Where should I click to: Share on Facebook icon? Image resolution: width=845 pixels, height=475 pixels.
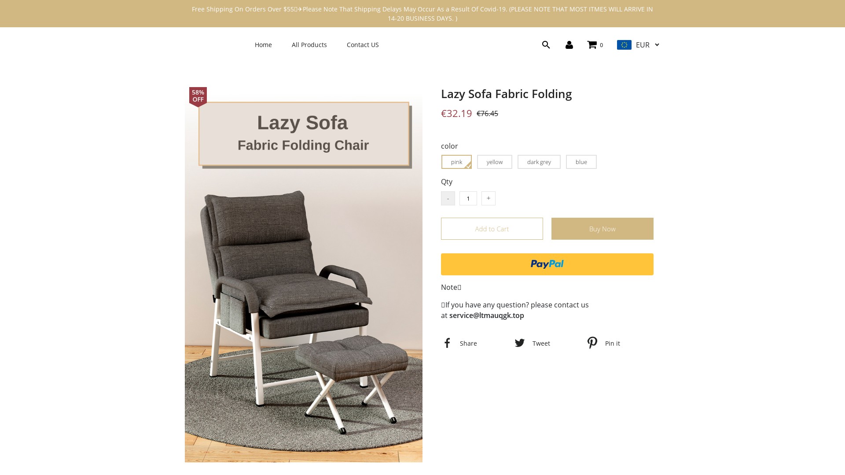447,343
